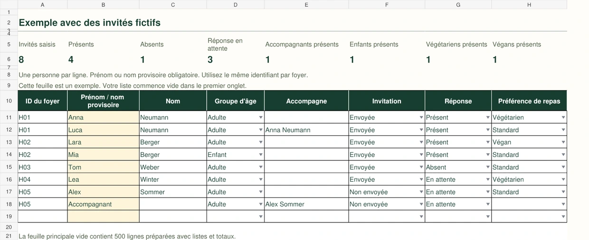Viewport: 589px width, 240px height.
Task: Select column B header
Action: (104, 4)
